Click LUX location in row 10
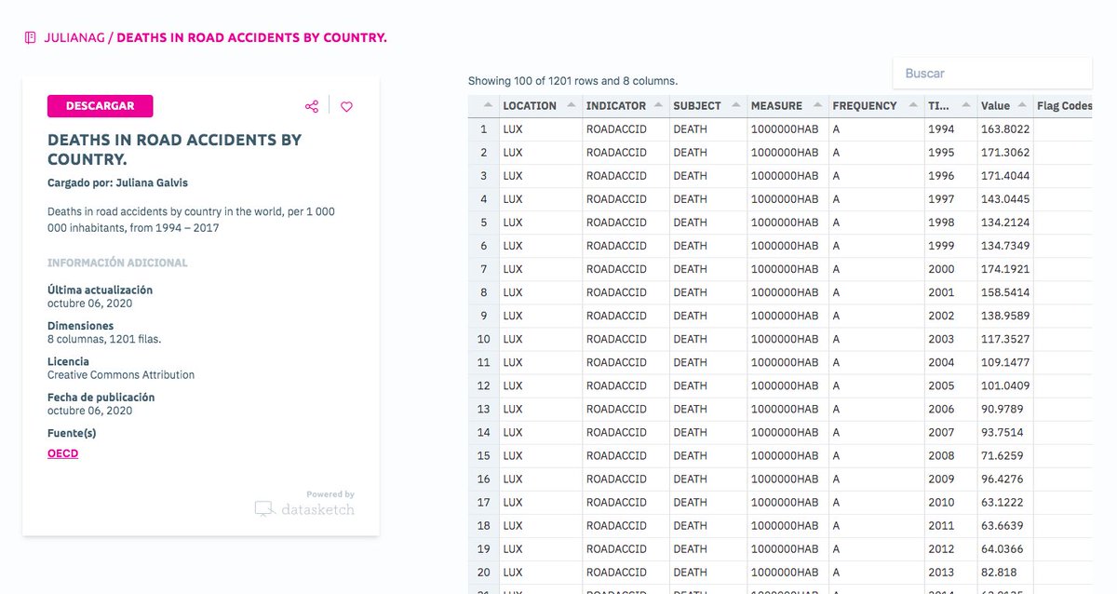1117x594 pixels. (540, 339)
